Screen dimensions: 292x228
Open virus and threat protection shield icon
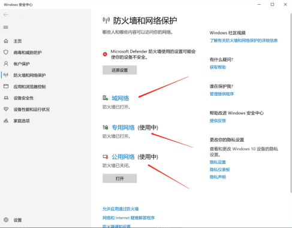(6, 52)
